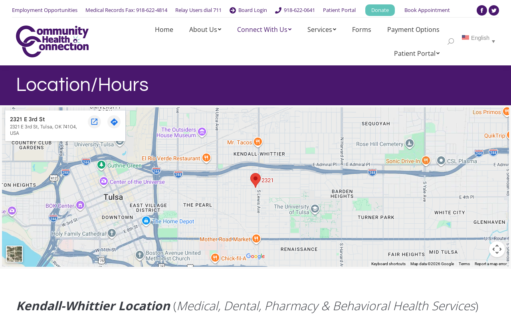Select The Home Depot marker
The image size is (511, 319).
146,221
